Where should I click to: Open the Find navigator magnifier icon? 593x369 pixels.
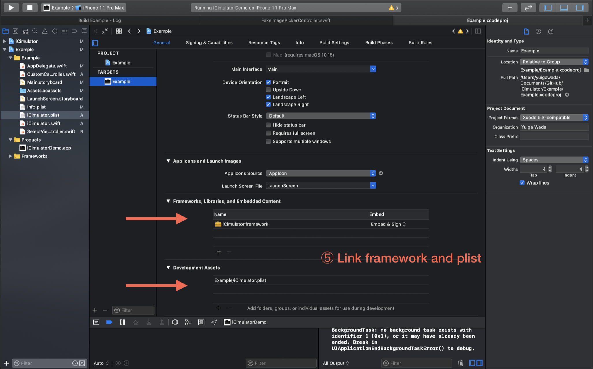(35, 31)
